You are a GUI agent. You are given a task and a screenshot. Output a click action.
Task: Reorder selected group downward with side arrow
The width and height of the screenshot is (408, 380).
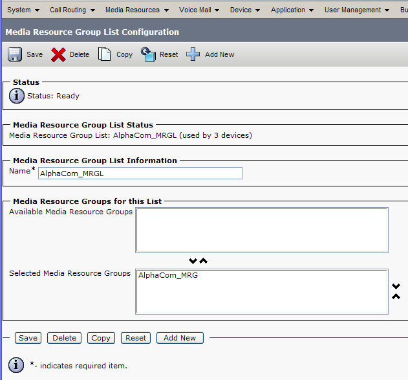click(396, 286)
